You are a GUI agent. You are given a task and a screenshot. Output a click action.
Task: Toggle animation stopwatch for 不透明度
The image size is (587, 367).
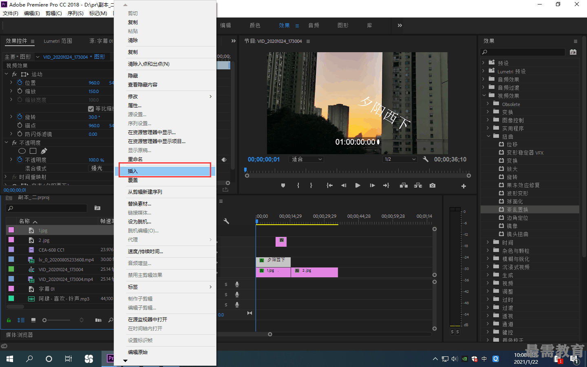pyautogui.click(x=20, y=159)
